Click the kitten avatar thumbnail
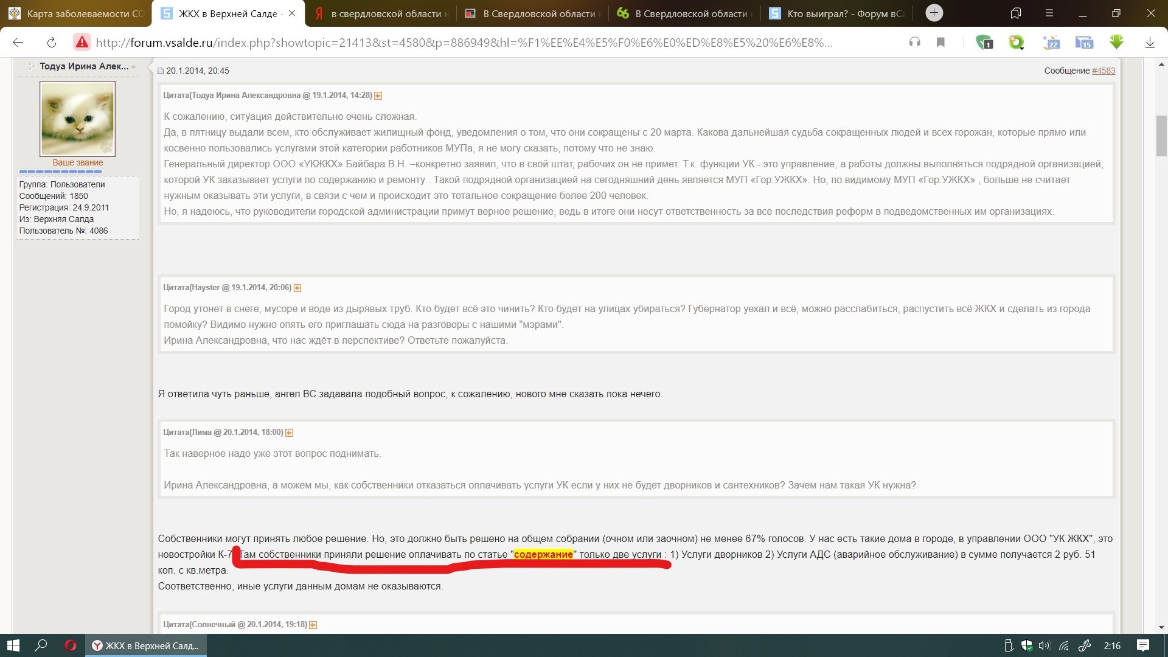This screenshot has width=1168, height=657. [77, 119]
